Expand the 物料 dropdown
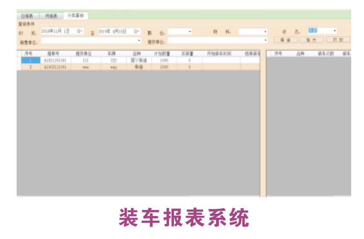The width and height of the screenshot is (364, 239). pos(265,32)
